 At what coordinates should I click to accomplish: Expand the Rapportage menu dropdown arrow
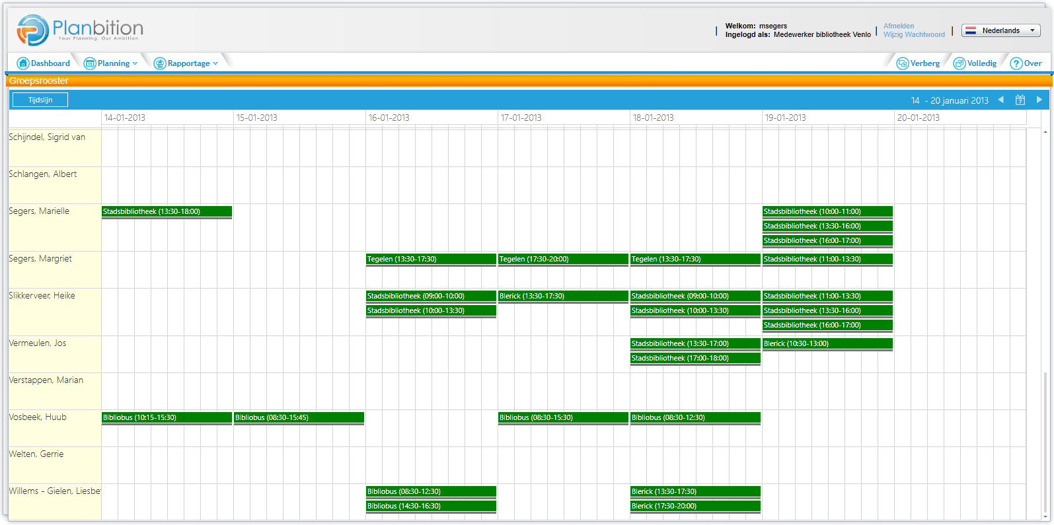[x=215, y=63]
